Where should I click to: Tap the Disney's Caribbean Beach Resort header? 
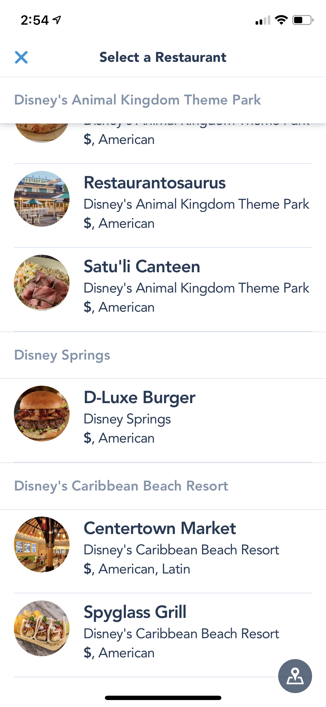(x=121, y=486)
